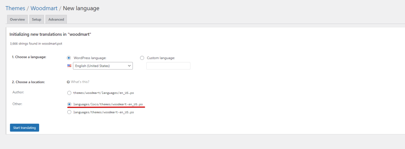Viewport: 405px width, 149px height.
Task: Click the What's this? help link
Action: [80, 82]
